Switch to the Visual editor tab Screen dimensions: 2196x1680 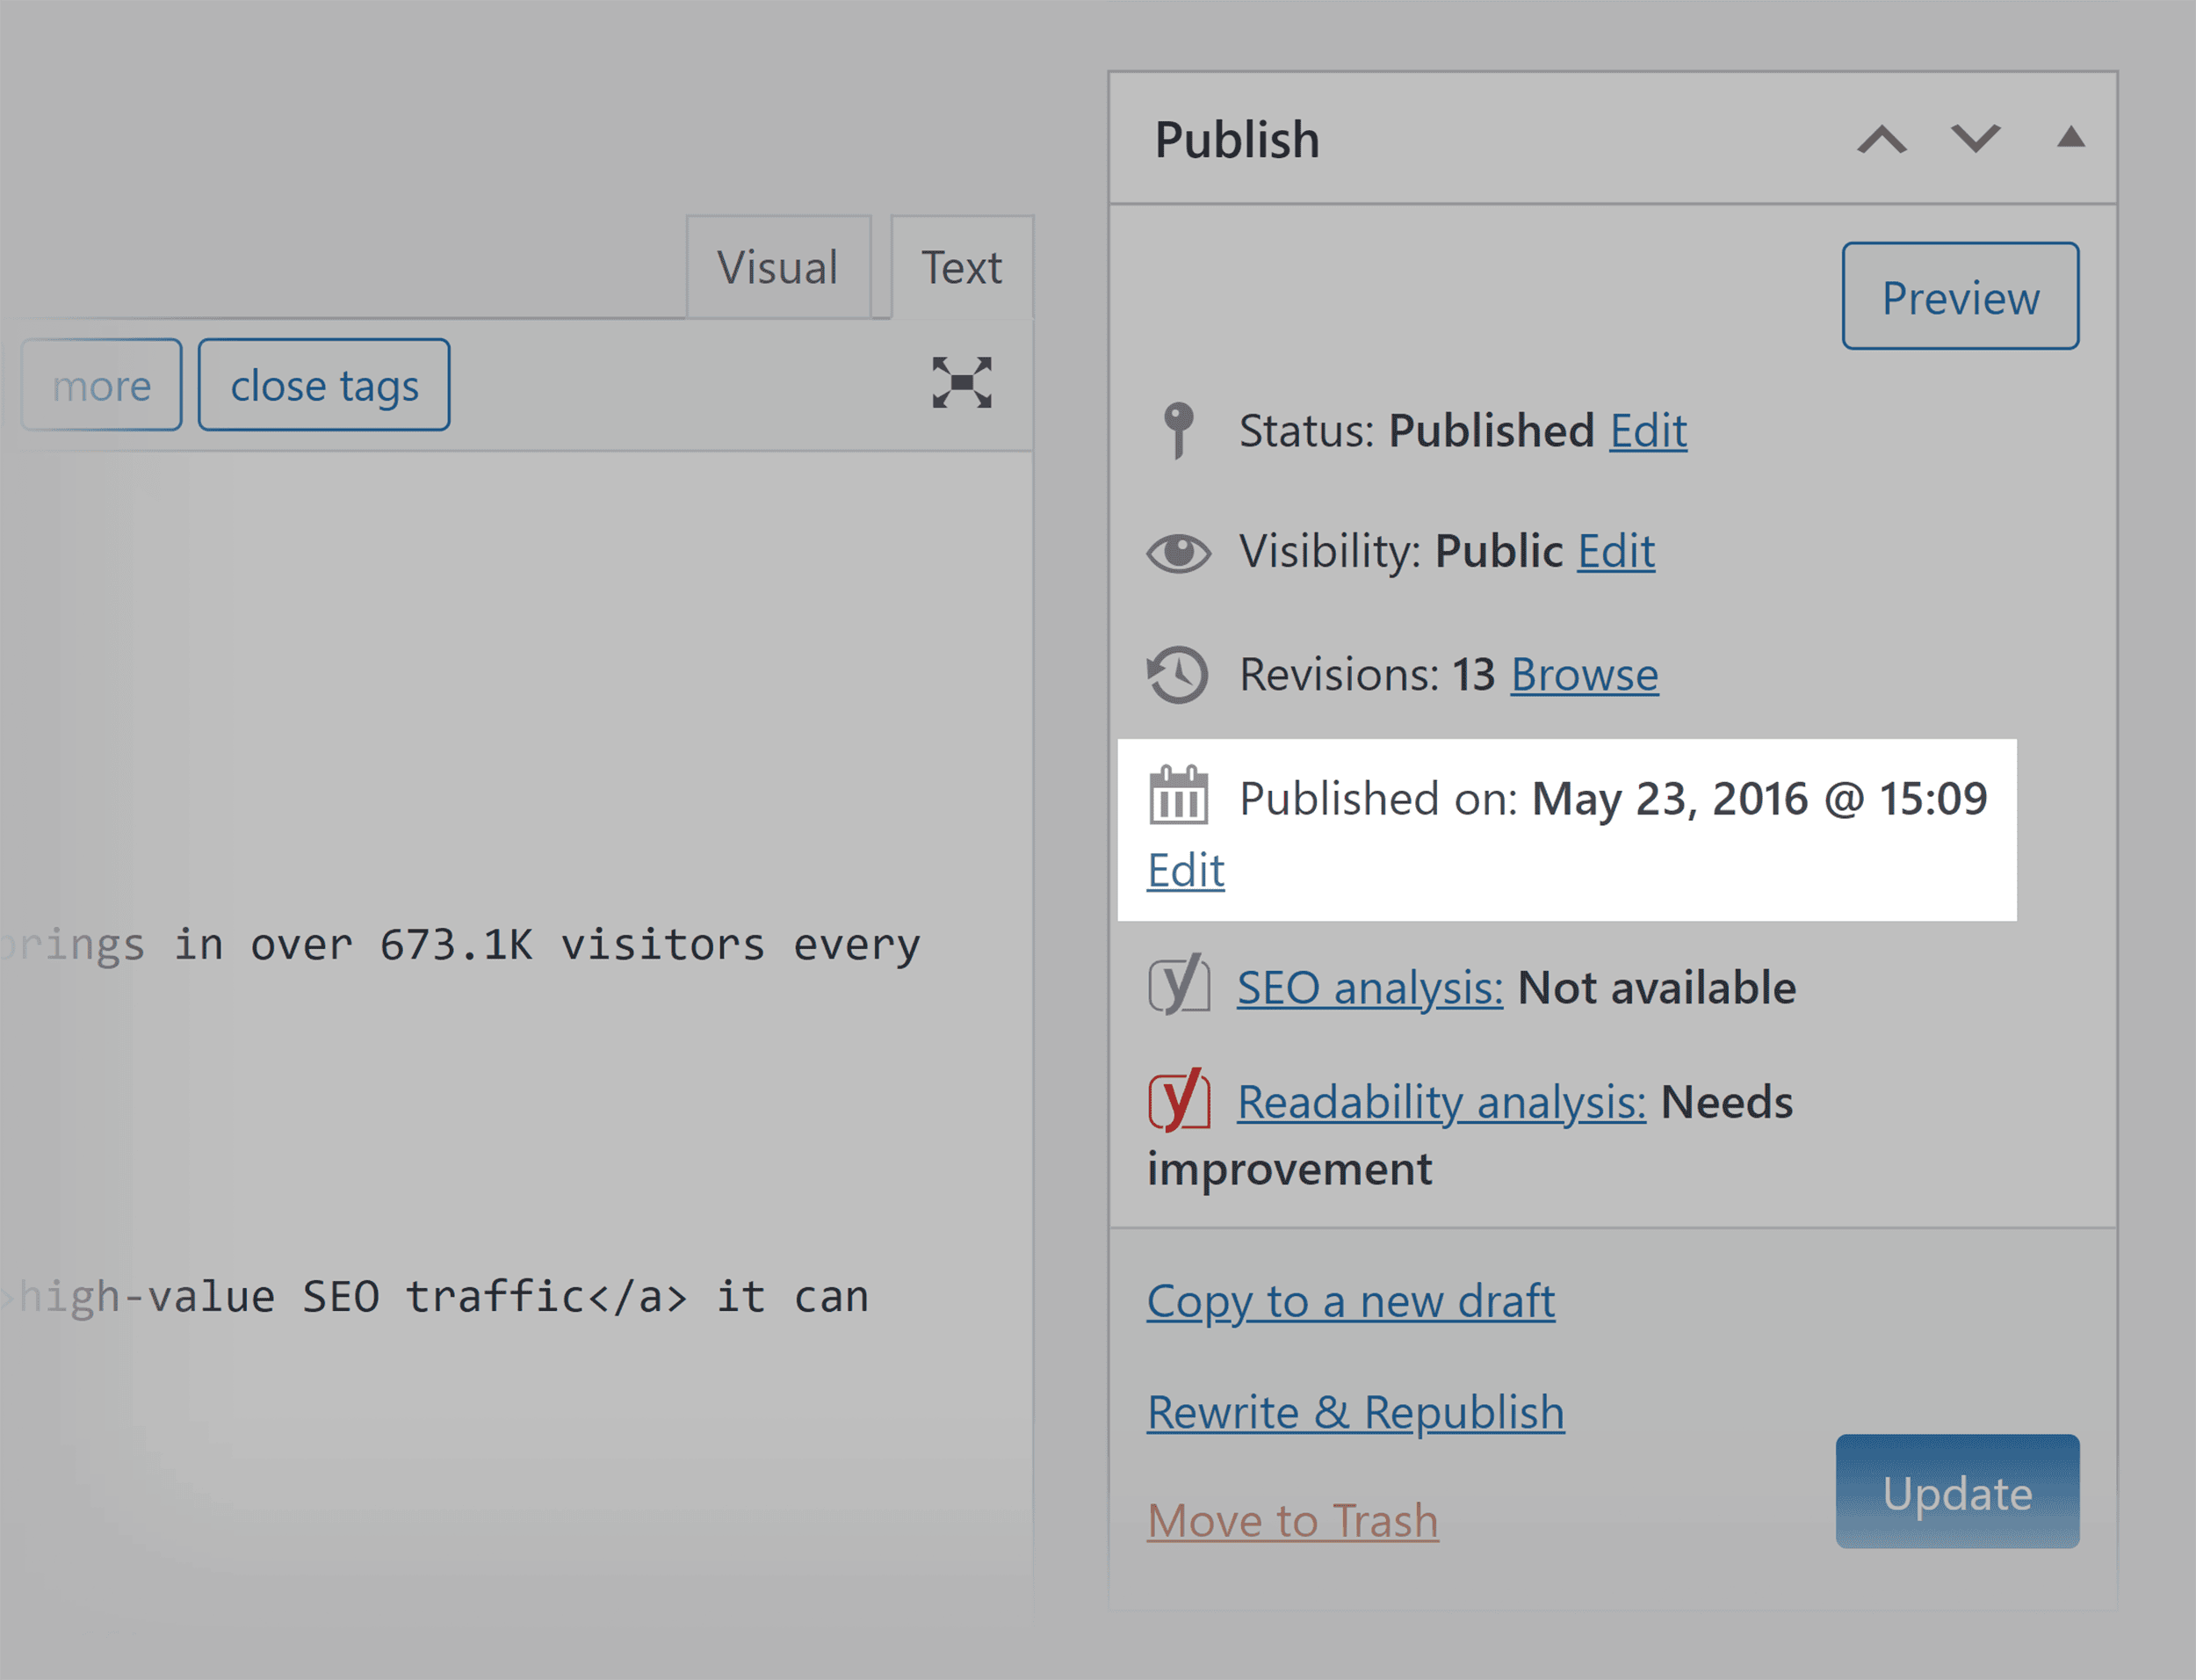pos(777,266)
